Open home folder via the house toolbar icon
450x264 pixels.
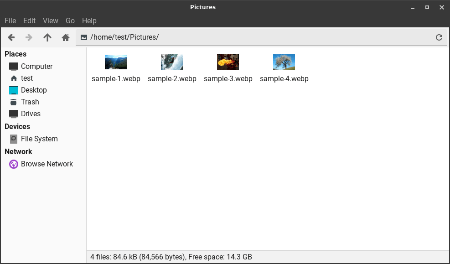pos(66,37)
